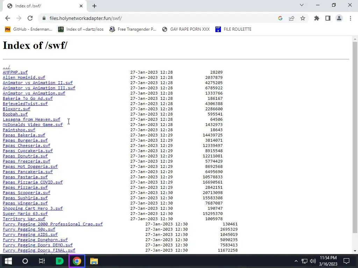Open a new tab with the plus button
The width and height of the screenshot is (358, 268).
(94, 6)
